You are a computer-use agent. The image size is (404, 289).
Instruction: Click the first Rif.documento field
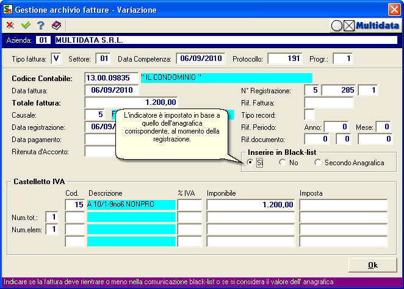[x=317, y=139]
